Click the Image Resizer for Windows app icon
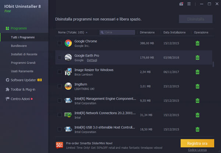221x153 pixels. point(68,72)
